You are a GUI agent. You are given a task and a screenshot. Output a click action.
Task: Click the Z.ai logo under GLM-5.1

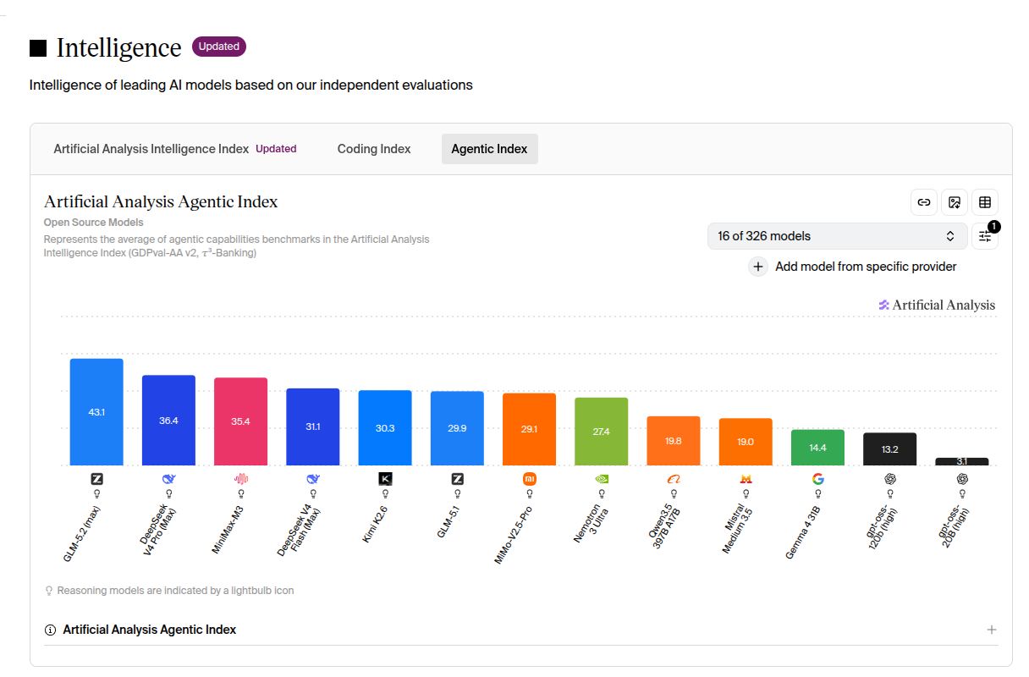pos(458,479)
